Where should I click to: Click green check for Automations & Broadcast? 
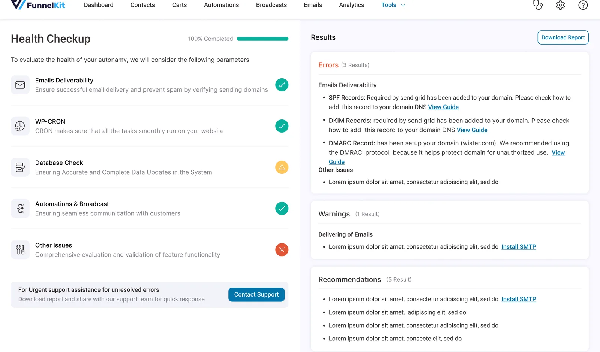(282, 209)
